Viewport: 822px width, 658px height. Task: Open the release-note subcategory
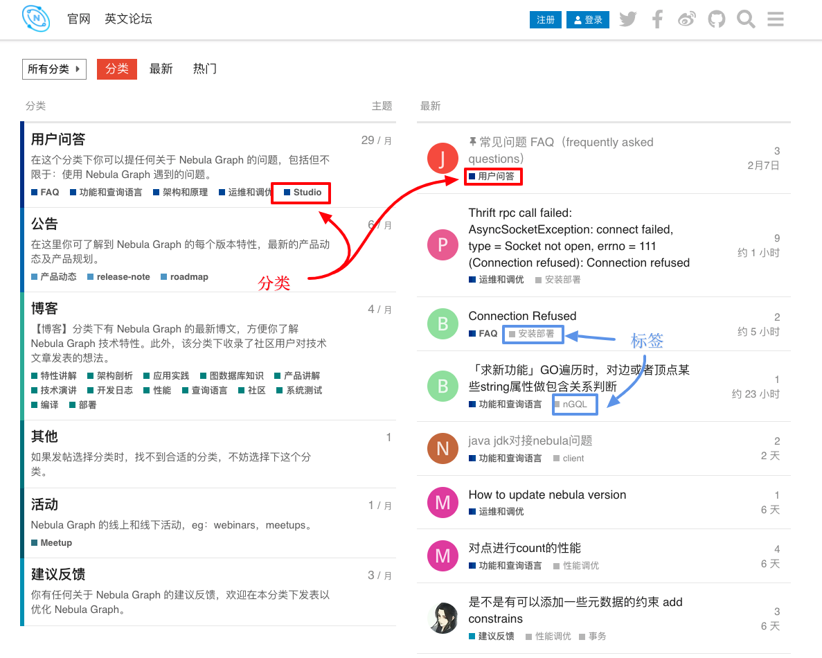pos(118,277)
